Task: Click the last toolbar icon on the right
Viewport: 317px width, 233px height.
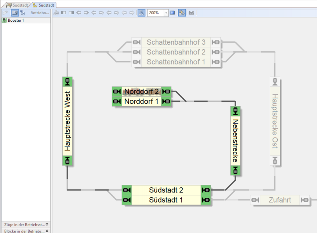Action: pos(191,13)
